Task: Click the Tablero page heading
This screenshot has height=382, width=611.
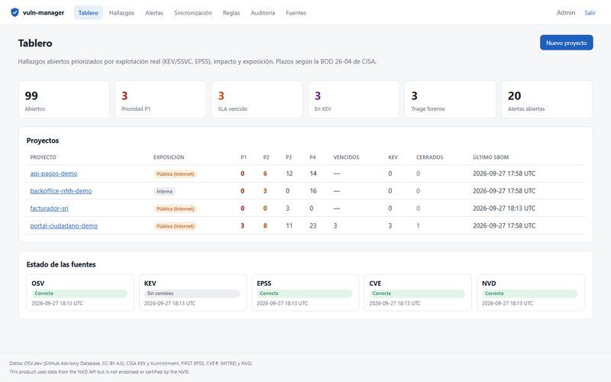Action: tap(35, 43)
